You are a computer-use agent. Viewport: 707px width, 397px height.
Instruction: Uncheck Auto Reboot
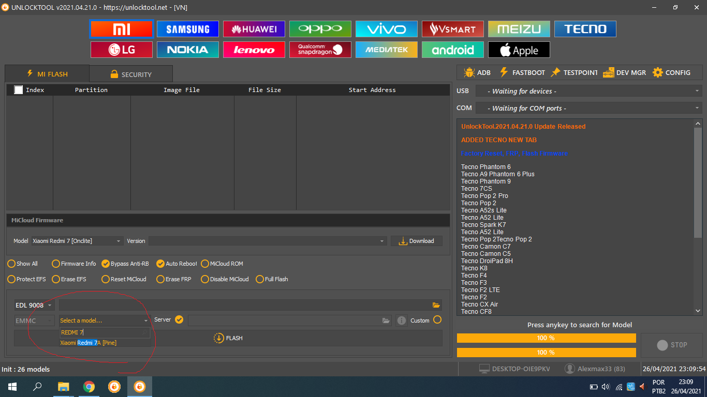[x=176, y=264]
